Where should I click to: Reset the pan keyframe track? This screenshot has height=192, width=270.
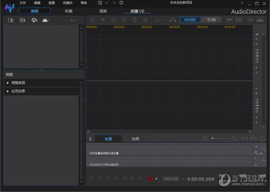click(x=264, y=161)
